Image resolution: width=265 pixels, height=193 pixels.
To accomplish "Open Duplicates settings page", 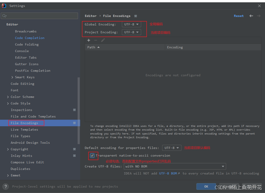I will point(20,169).
